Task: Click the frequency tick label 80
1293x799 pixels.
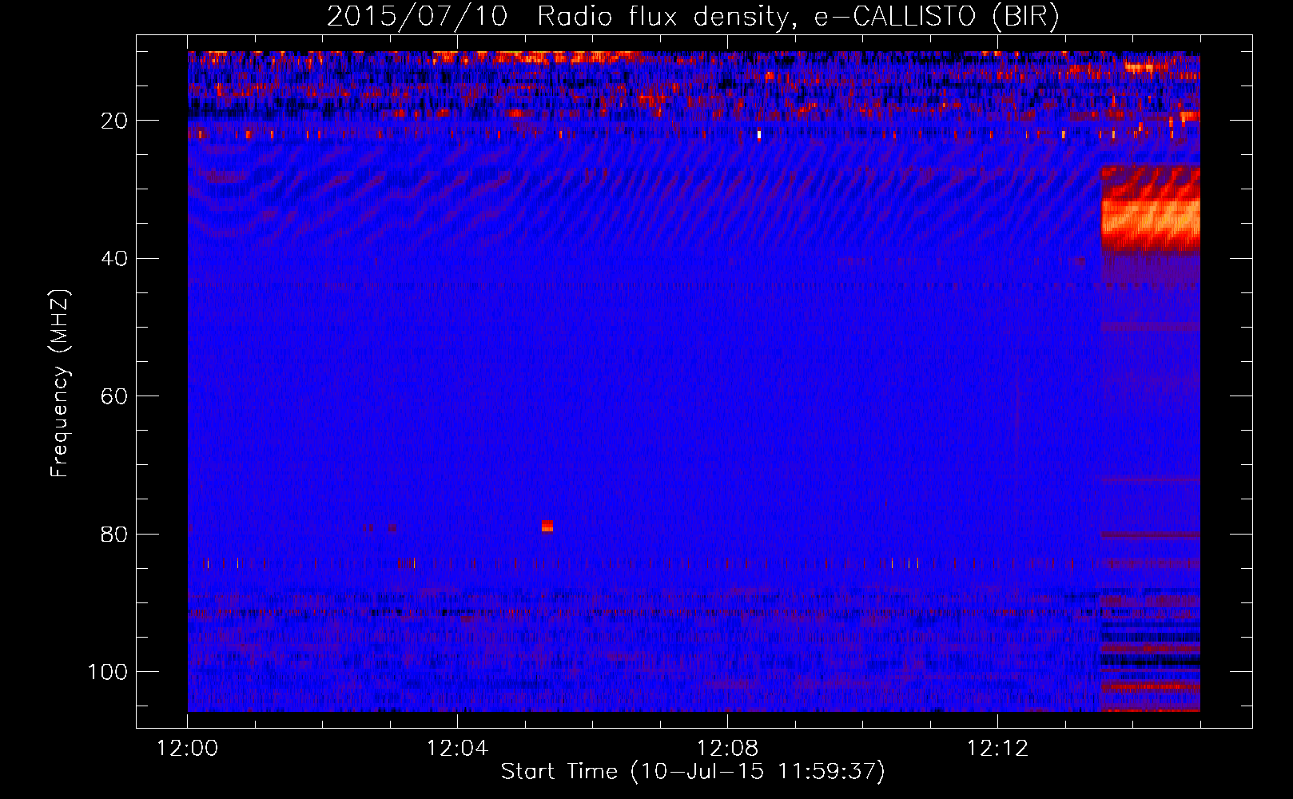Action: coord(115,534)
